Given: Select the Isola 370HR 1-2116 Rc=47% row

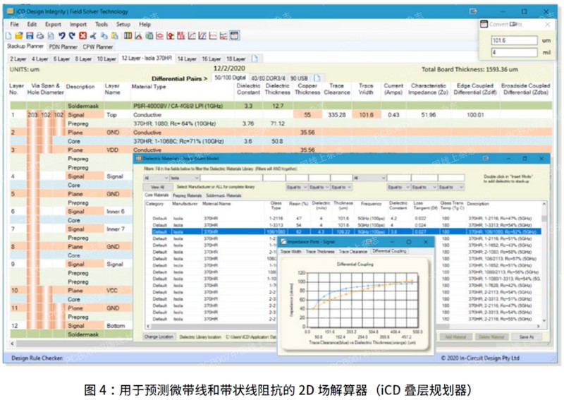Looking at the screenshot, I should pos(343,218).
